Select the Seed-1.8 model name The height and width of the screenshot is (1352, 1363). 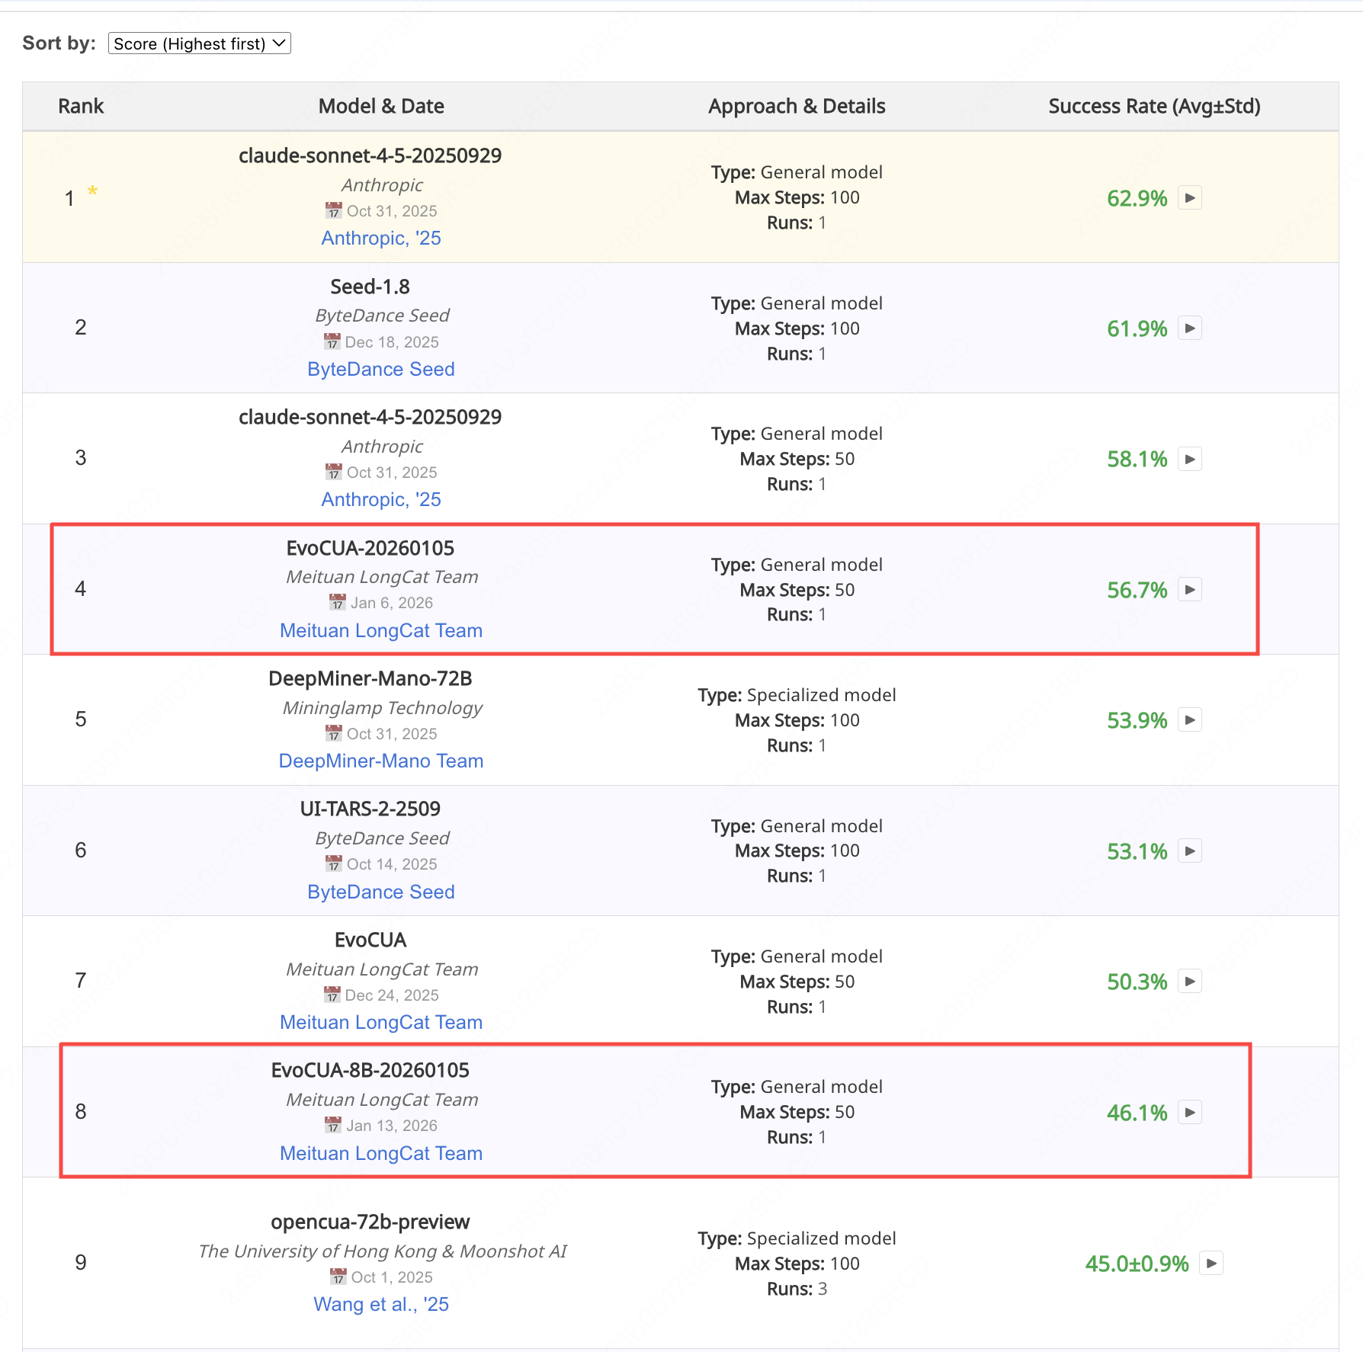pos(370,287)
